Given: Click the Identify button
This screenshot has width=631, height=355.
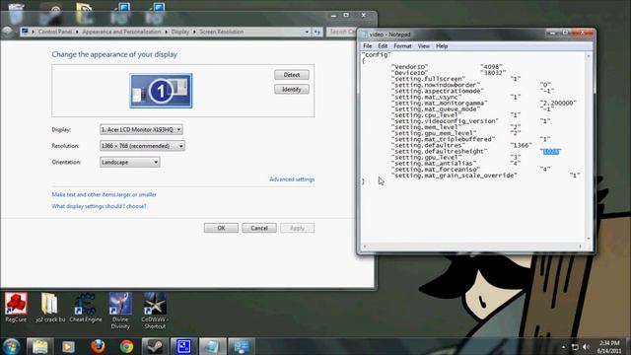Looking at the screenshot, I should click(x=292, y=90).
